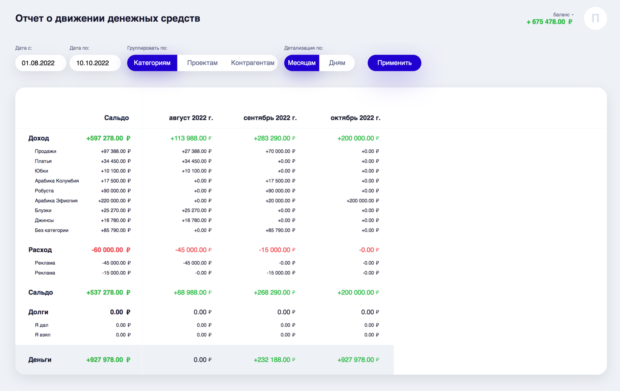Click the Применить button
This screenshot has width=620, height=391.
tap(394, 63)
